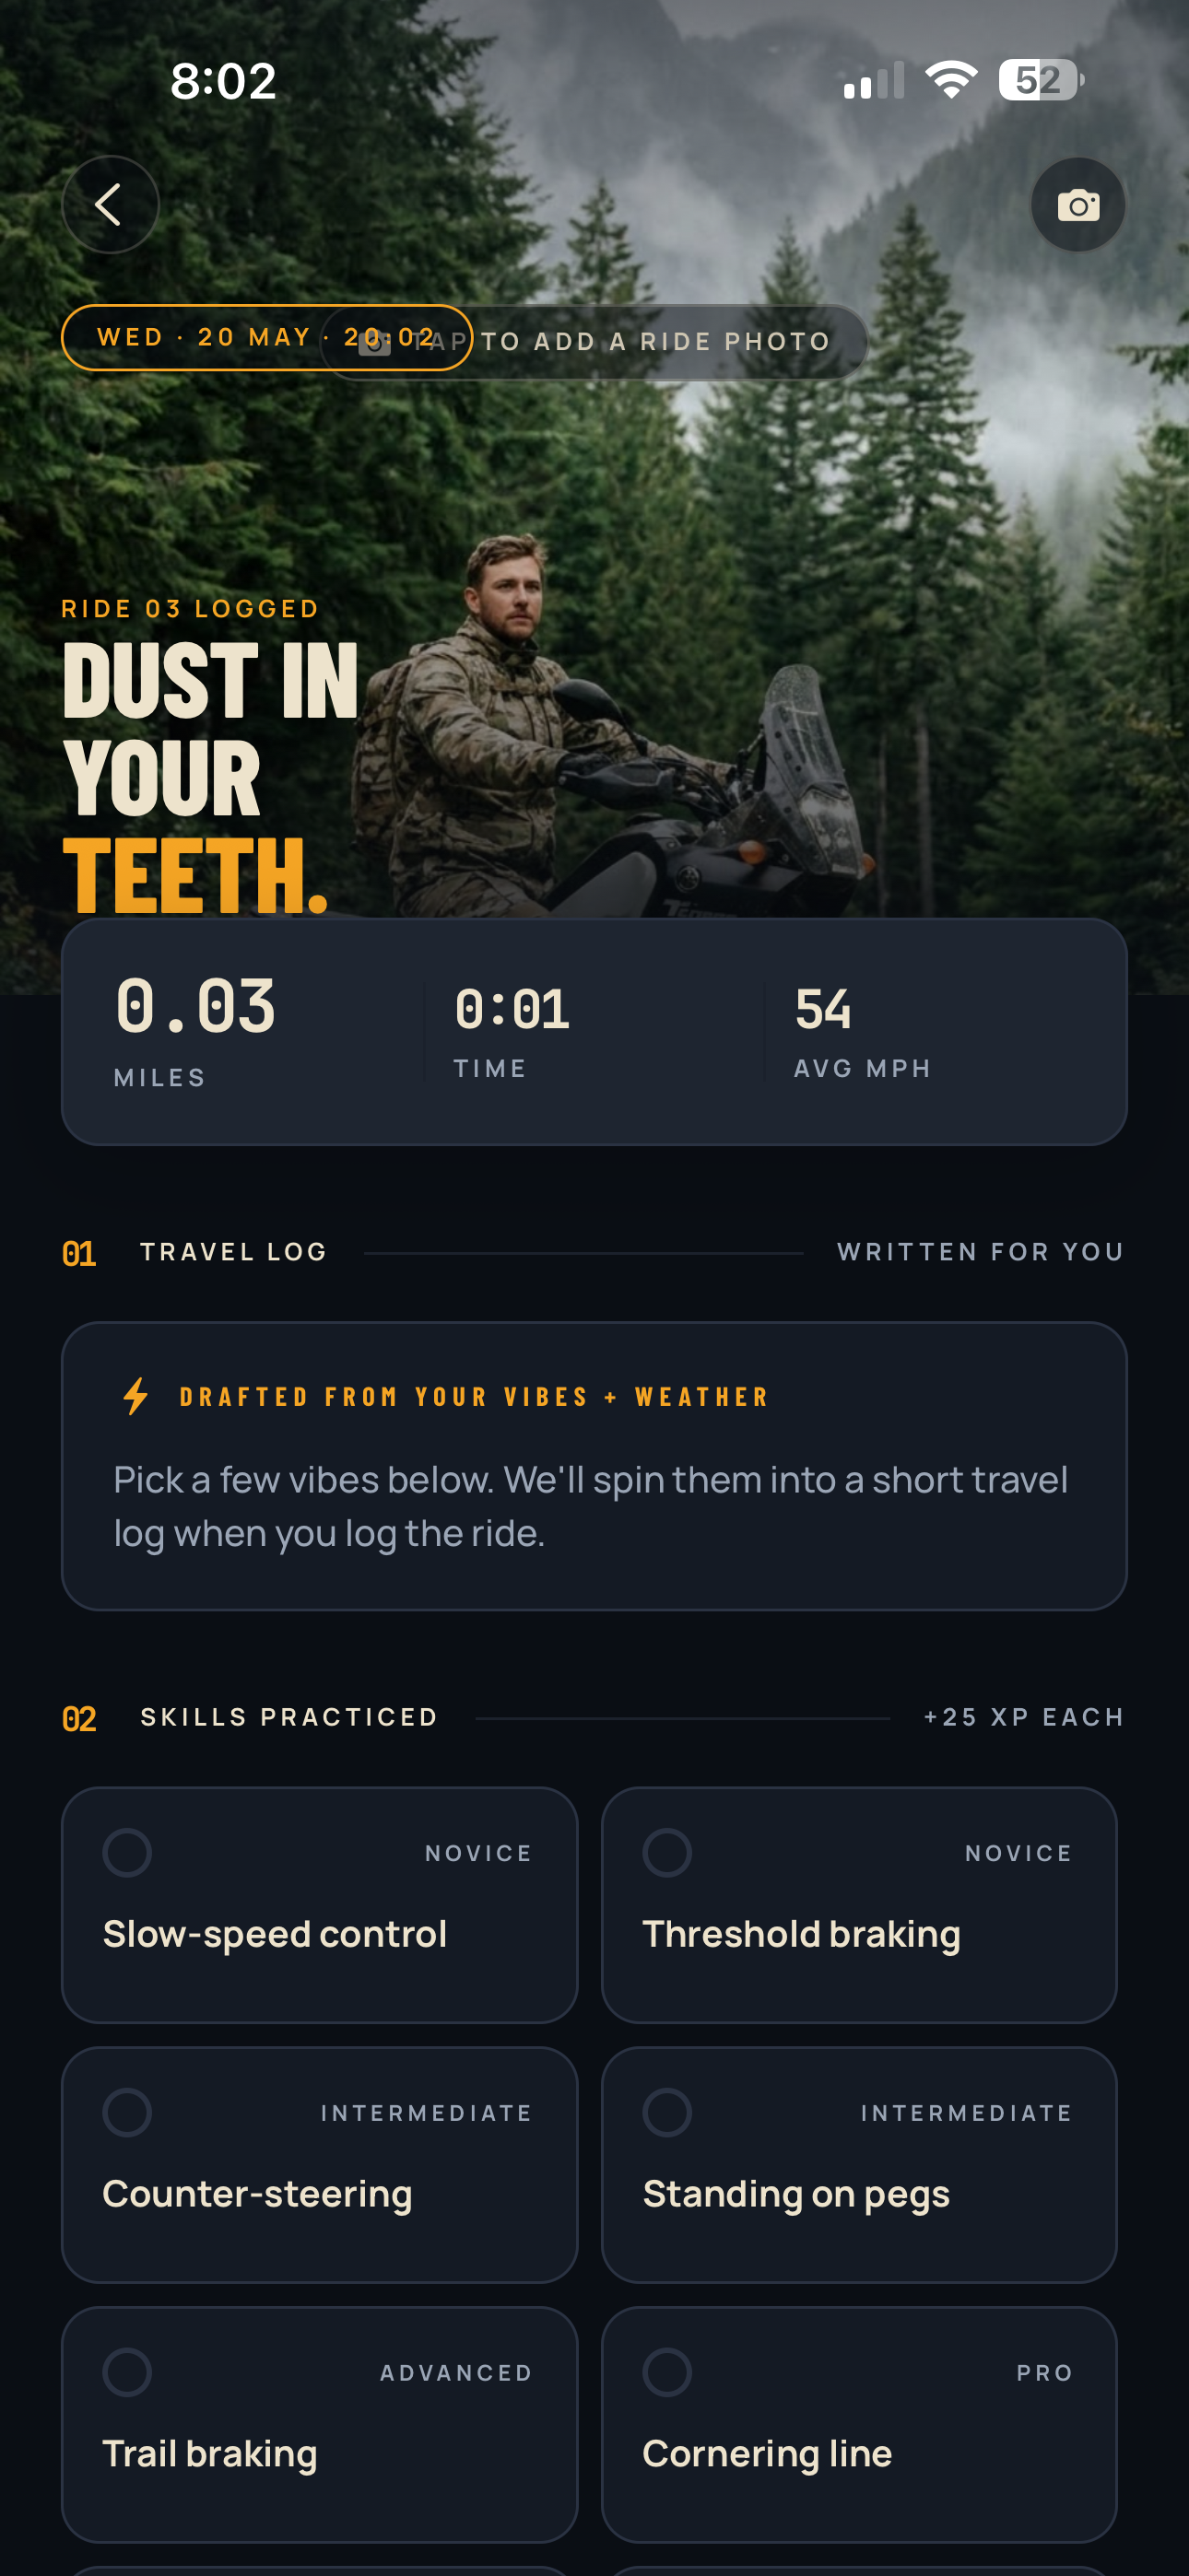Select the Cornering line skill card

[x=859, y=2424]
